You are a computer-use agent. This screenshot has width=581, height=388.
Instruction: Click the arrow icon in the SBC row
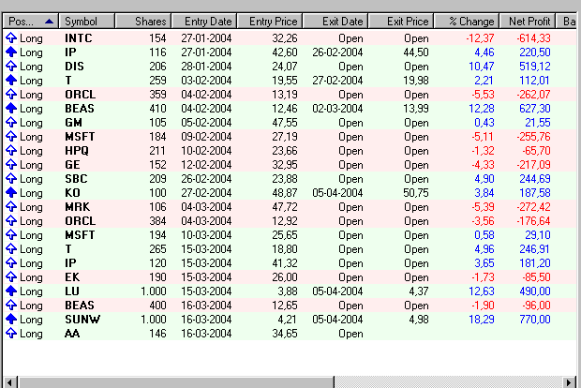tap(11, 179)
